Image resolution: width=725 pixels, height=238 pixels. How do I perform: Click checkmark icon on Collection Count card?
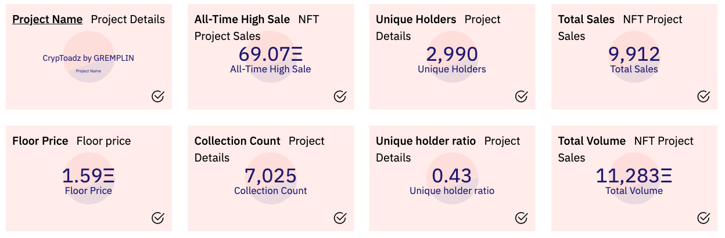(340, 218)
